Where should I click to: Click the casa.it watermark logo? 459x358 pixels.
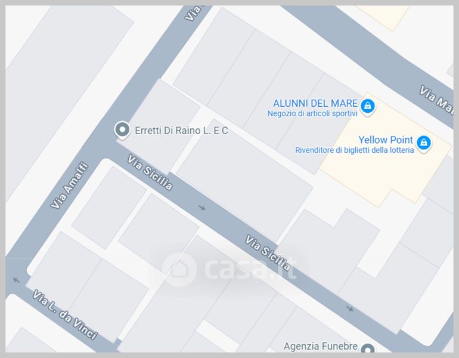[229, 269]
